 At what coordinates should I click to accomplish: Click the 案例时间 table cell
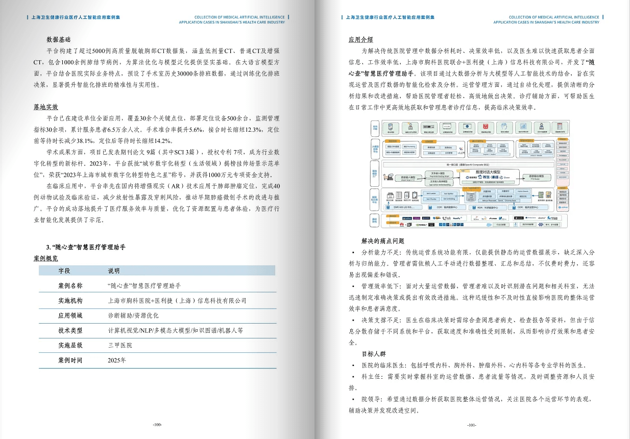(70, 360)
